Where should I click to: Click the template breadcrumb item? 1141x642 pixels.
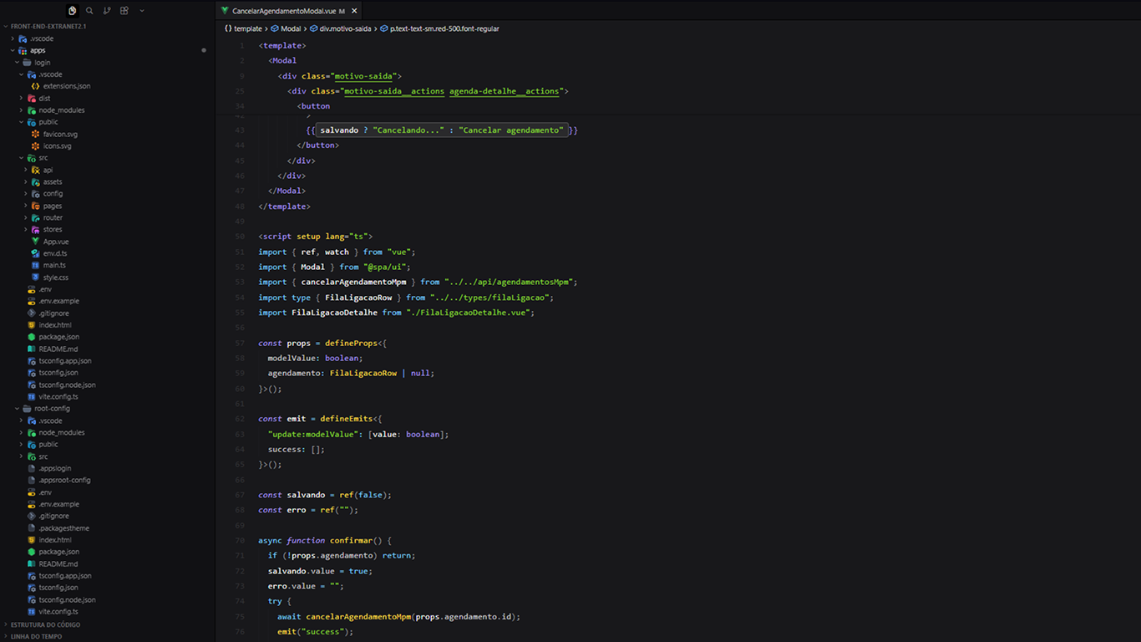pos(244,28)
